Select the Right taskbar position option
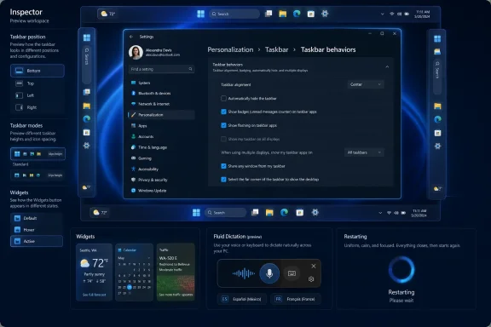491x327 pixels. tap(38, 107)
